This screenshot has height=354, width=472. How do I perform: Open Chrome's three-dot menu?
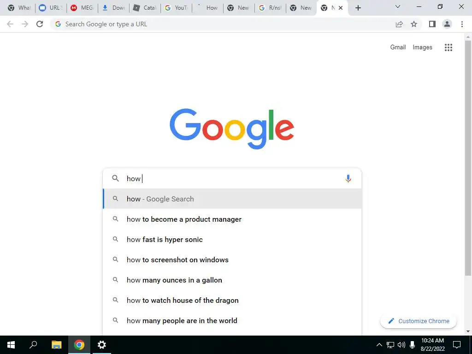[x=462, y=24]
